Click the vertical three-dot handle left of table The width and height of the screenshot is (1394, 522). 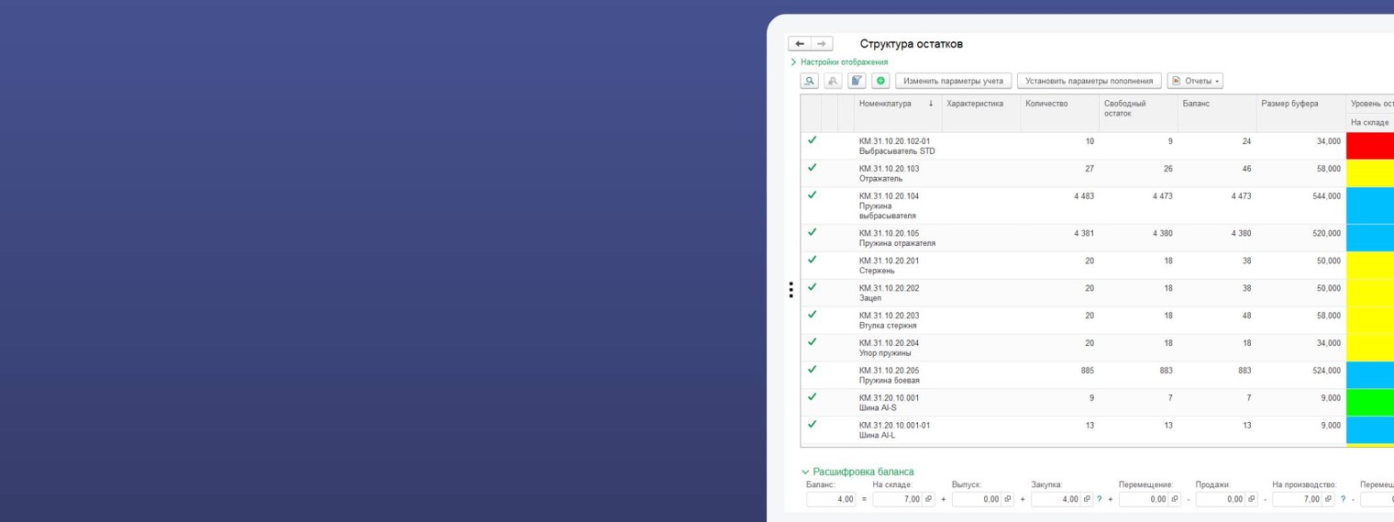(x=791, y=290)
